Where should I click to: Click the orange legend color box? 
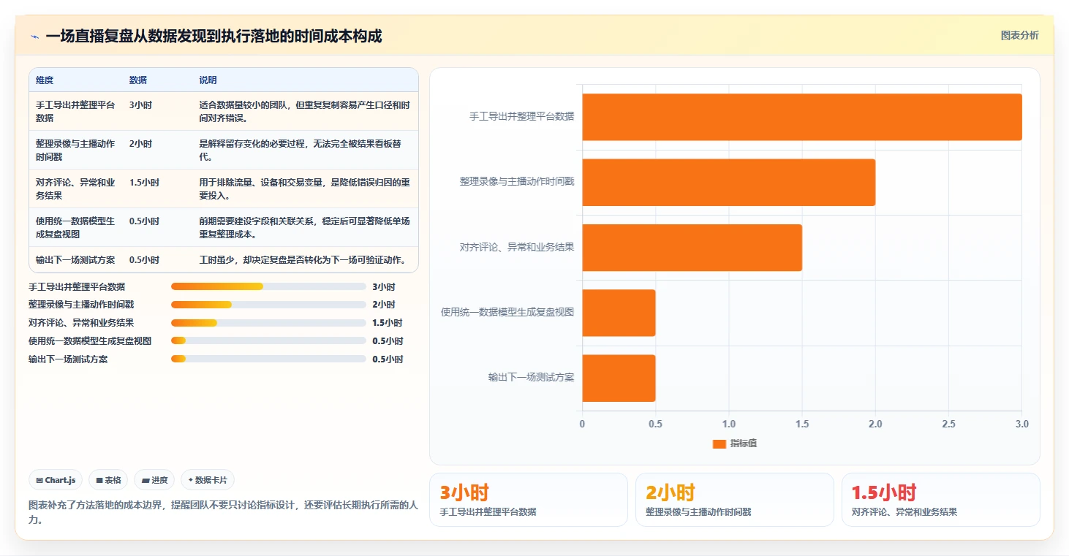pos(719,443)
